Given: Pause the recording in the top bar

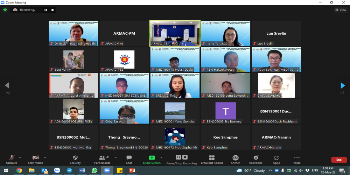Looking at the screenshot, I should point(45,10).
